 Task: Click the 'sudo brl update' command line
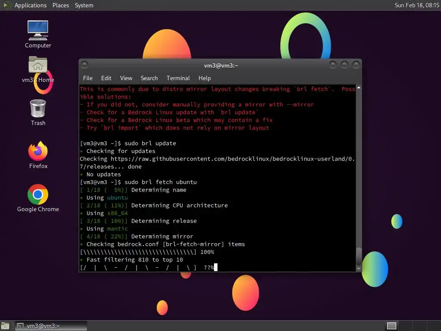click(128, 143)
